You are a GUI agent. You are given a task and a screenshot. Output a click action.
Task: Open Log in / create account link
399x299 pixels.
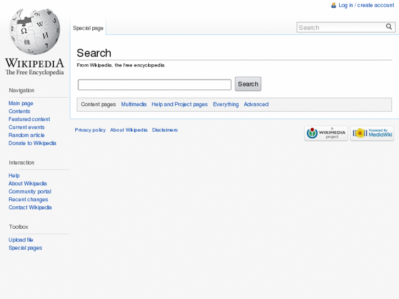tap(366, 5)
